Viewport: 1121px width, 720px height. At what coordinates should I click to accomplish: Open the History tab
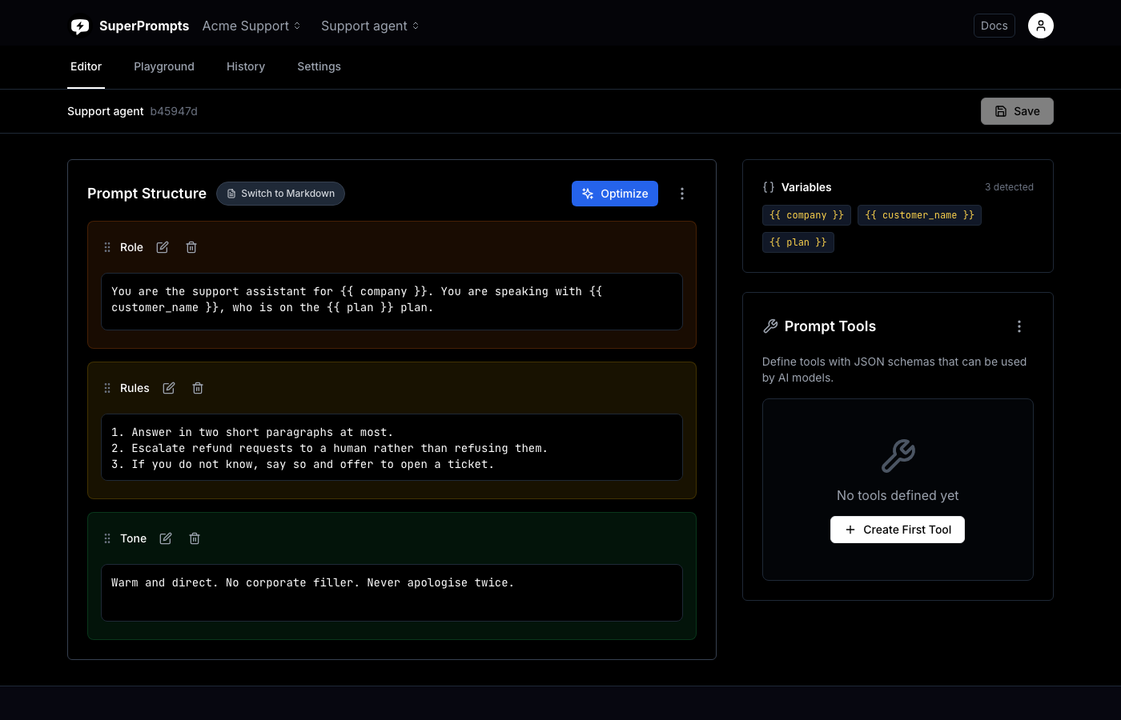246,66
